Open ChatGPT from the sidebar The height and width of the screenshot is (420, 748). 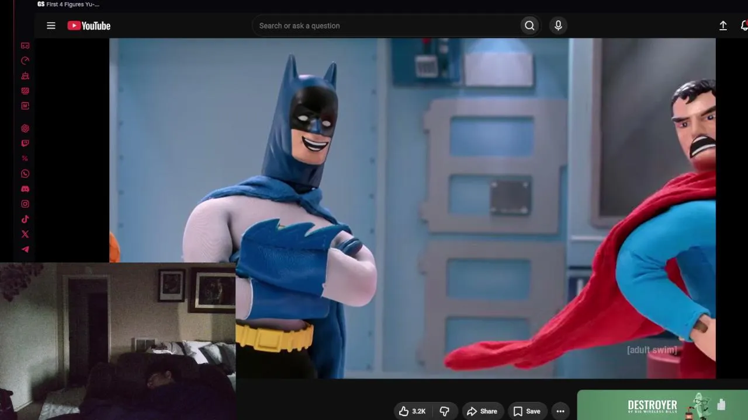click(25, 128)
